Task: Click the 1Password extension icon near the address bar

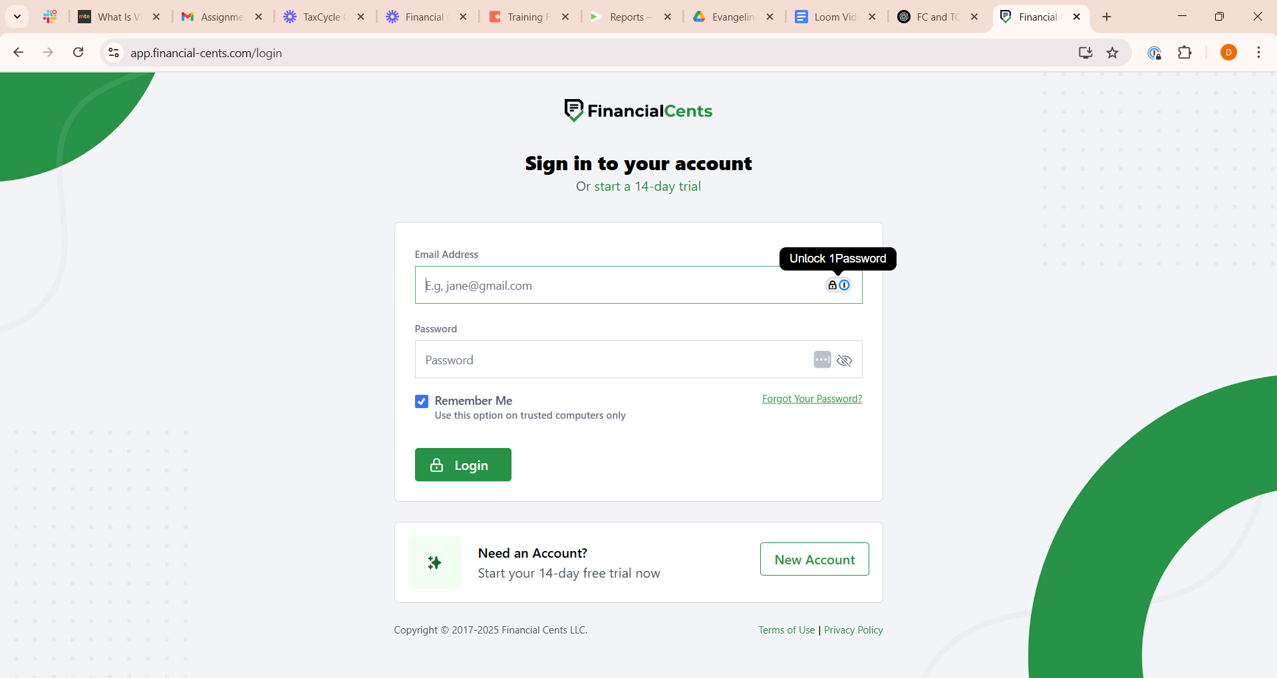Action: [x=1155, y=53]
